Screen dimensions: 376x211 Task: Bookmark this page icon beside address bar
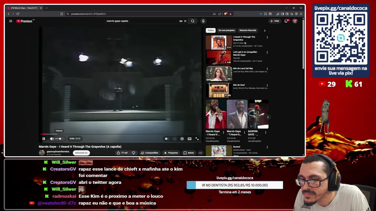(x=62, y=14)
